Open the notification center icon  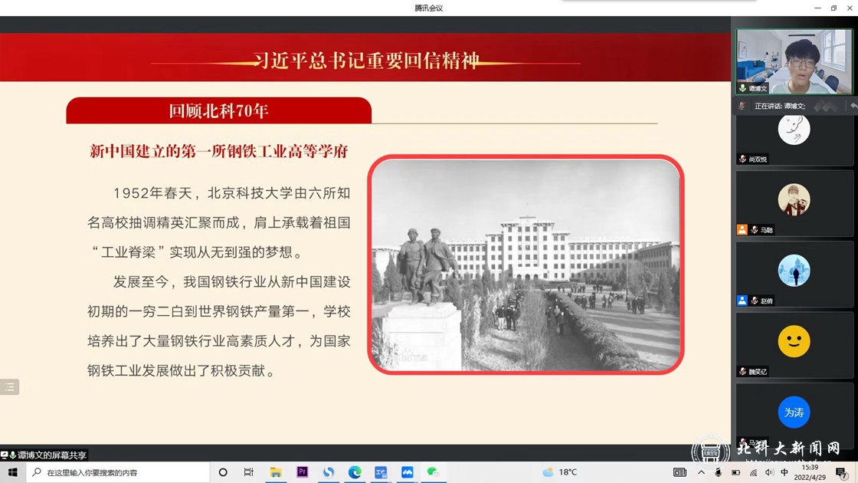point(841,472)
